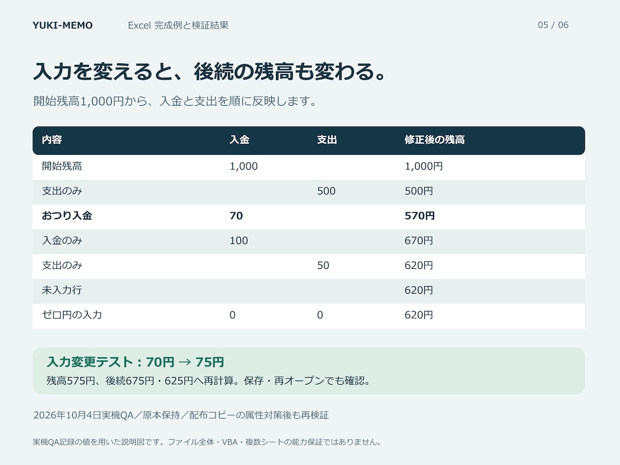Click the headline 入力を変えると、後続の残高も変わる。

pyautogui.click(x=210, y=72)
